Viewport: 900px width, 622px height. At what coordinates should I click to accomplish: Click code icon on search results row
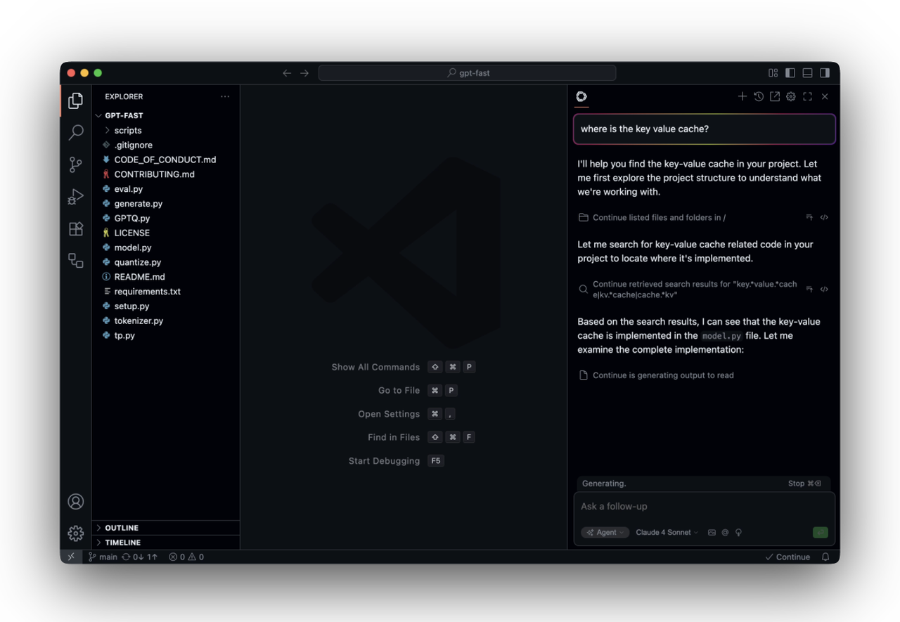pos(824,289)
